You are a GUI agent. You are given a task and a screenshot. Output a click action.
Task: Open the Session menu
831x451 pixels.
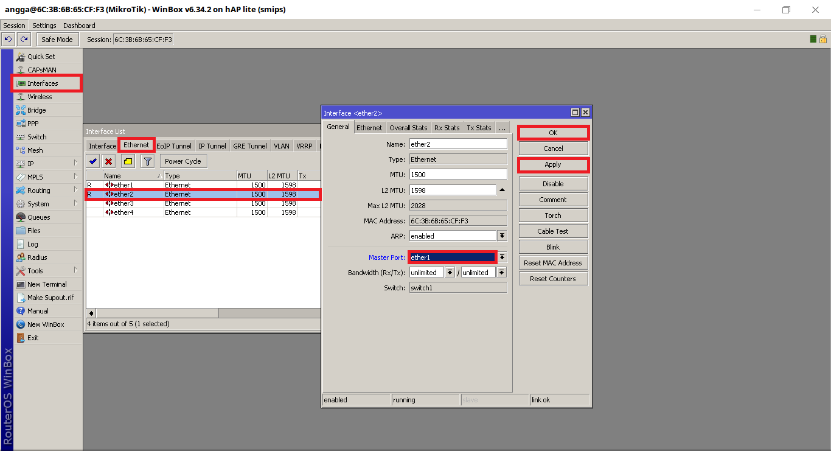(x=14, y=26)
